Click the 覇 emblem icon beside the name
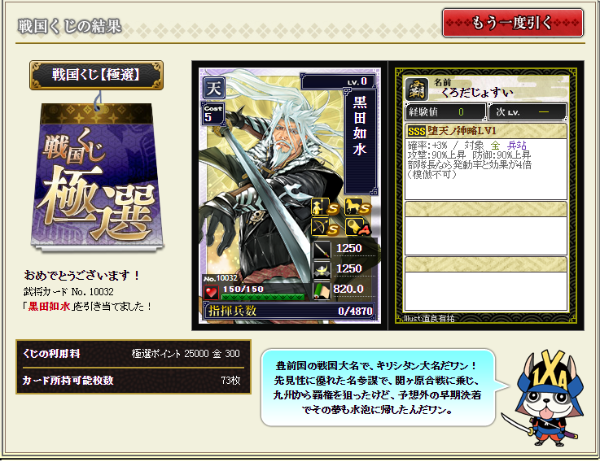 tap(416, 89)
